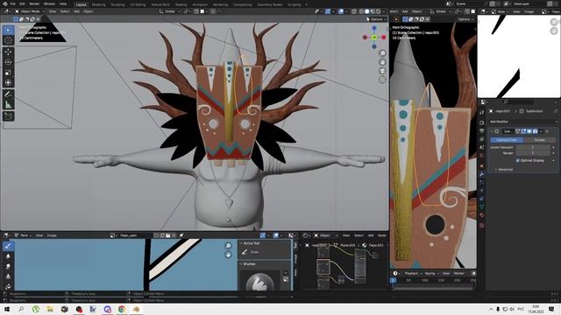Toggle modifier show in viewport icon
Screen dimensions: 561x315
(x=529, y=131)
